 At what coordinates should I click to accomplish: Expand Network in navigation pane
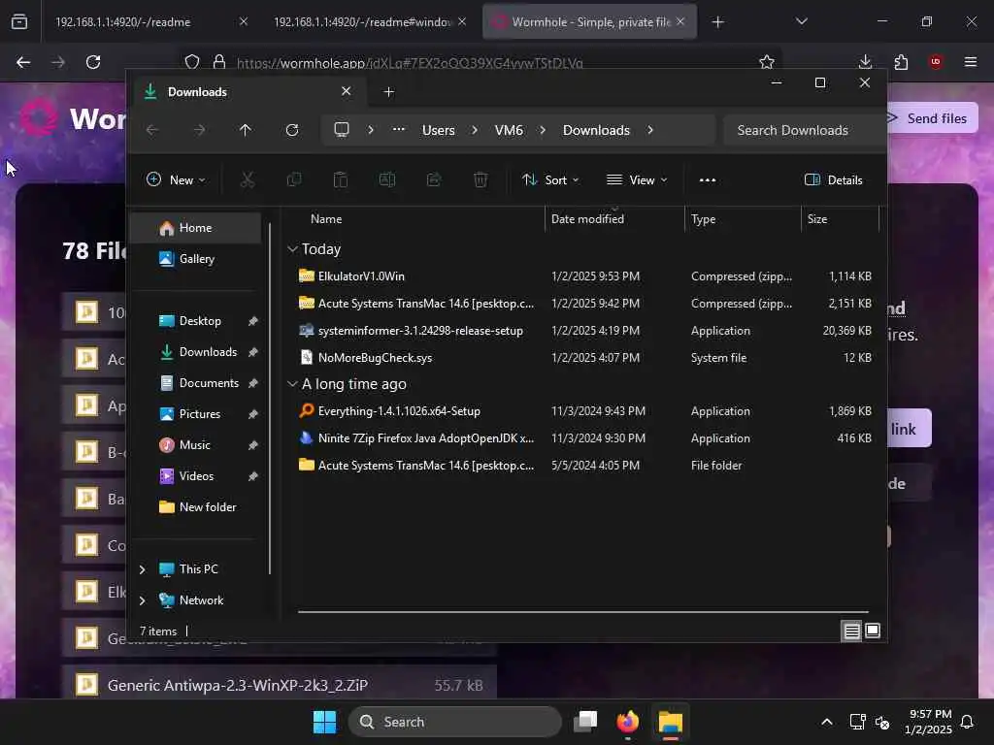pyautogui.click(x=143, y=600)
